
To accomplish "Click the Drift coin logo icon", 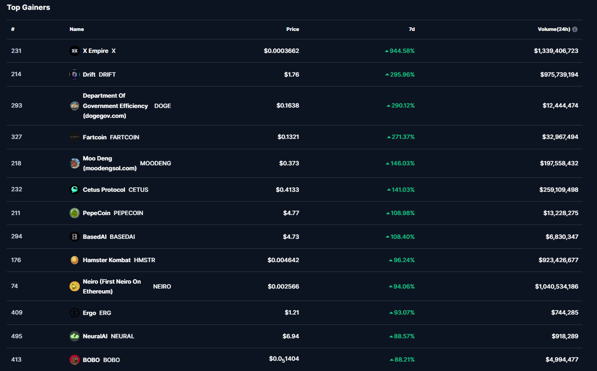I will click(74, 74).
